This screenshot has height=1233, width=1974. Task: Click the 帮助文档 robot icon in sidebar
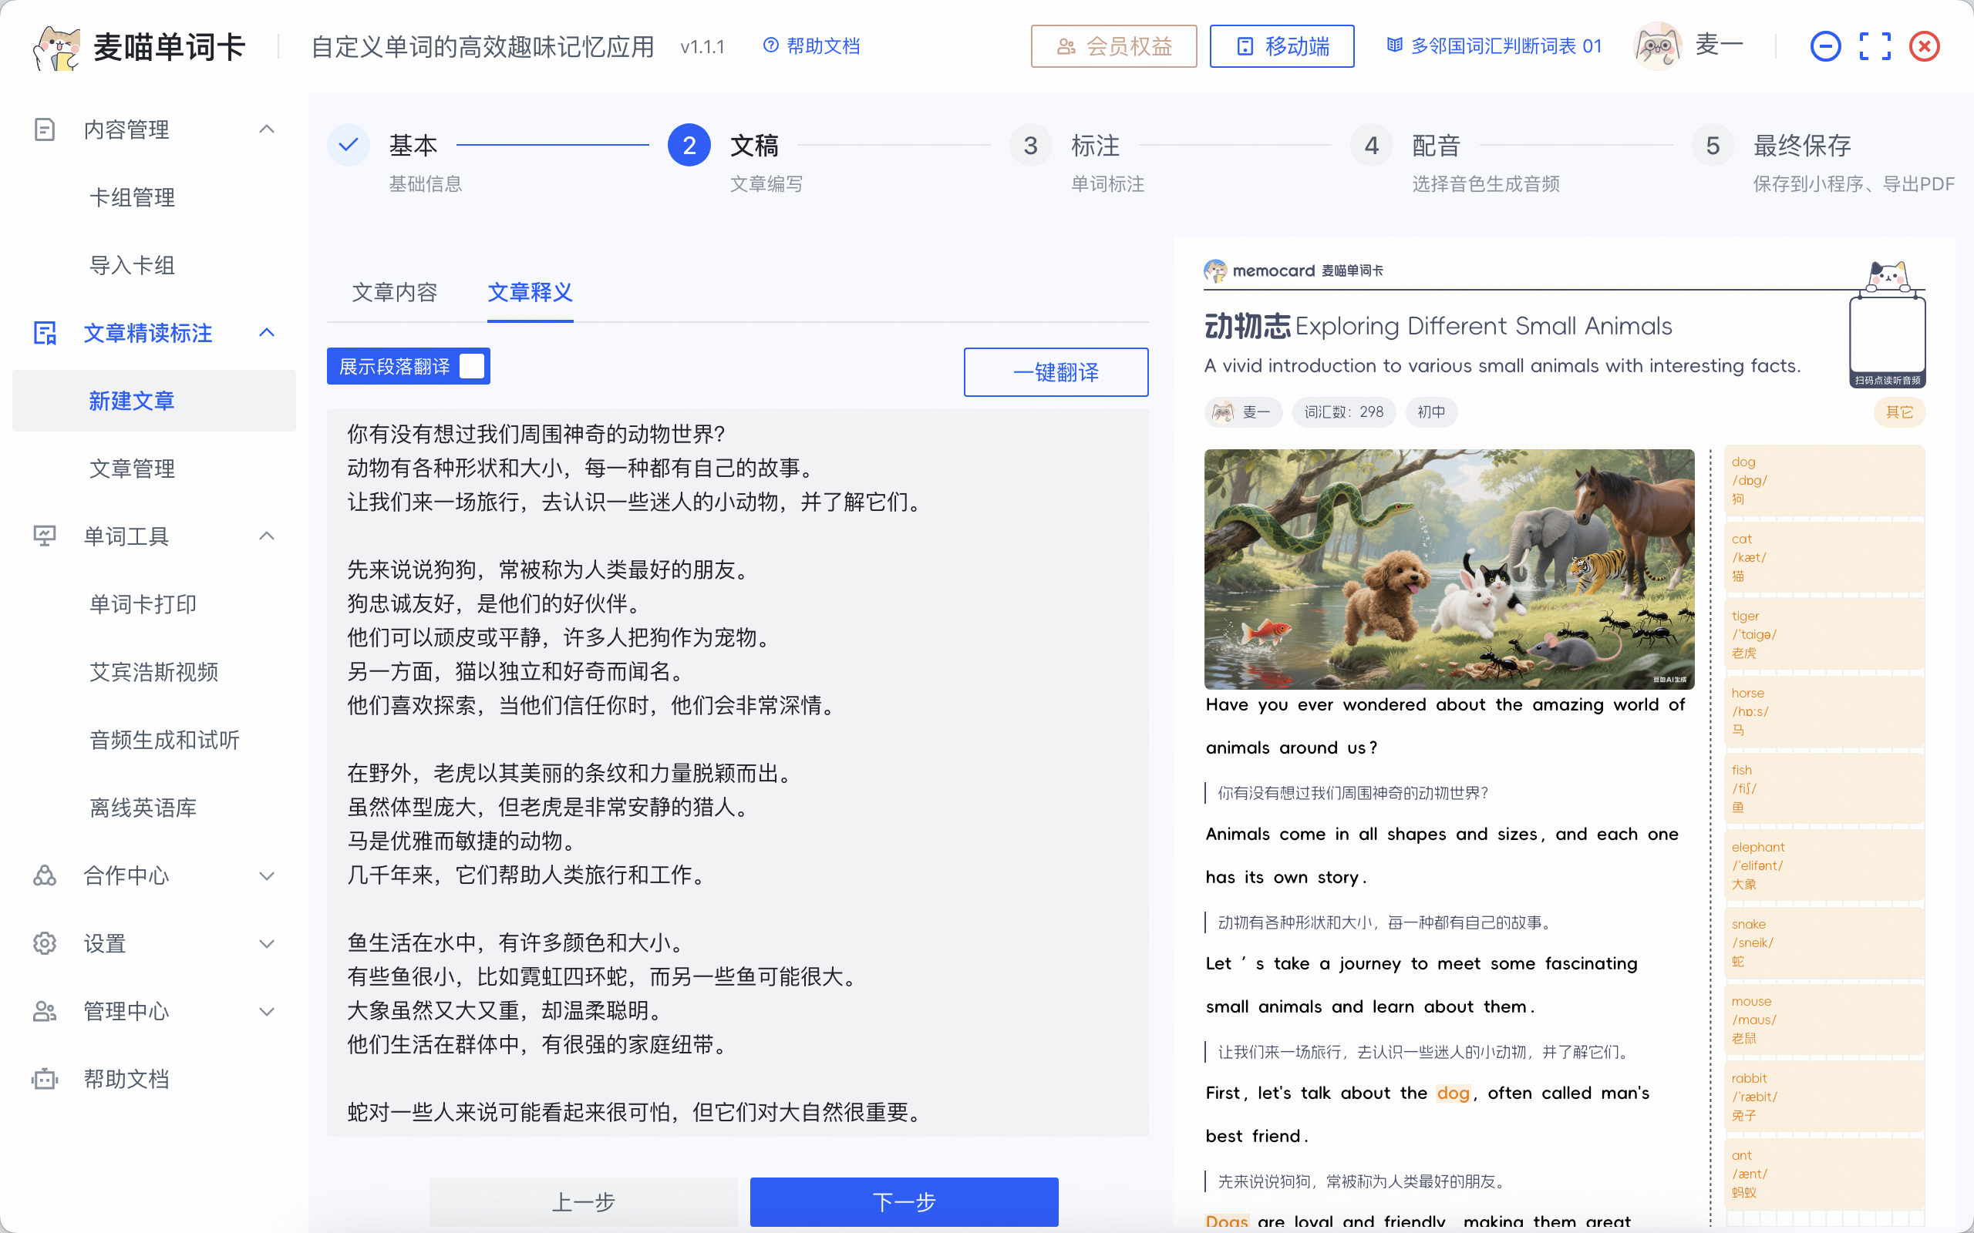[45, 1079]
